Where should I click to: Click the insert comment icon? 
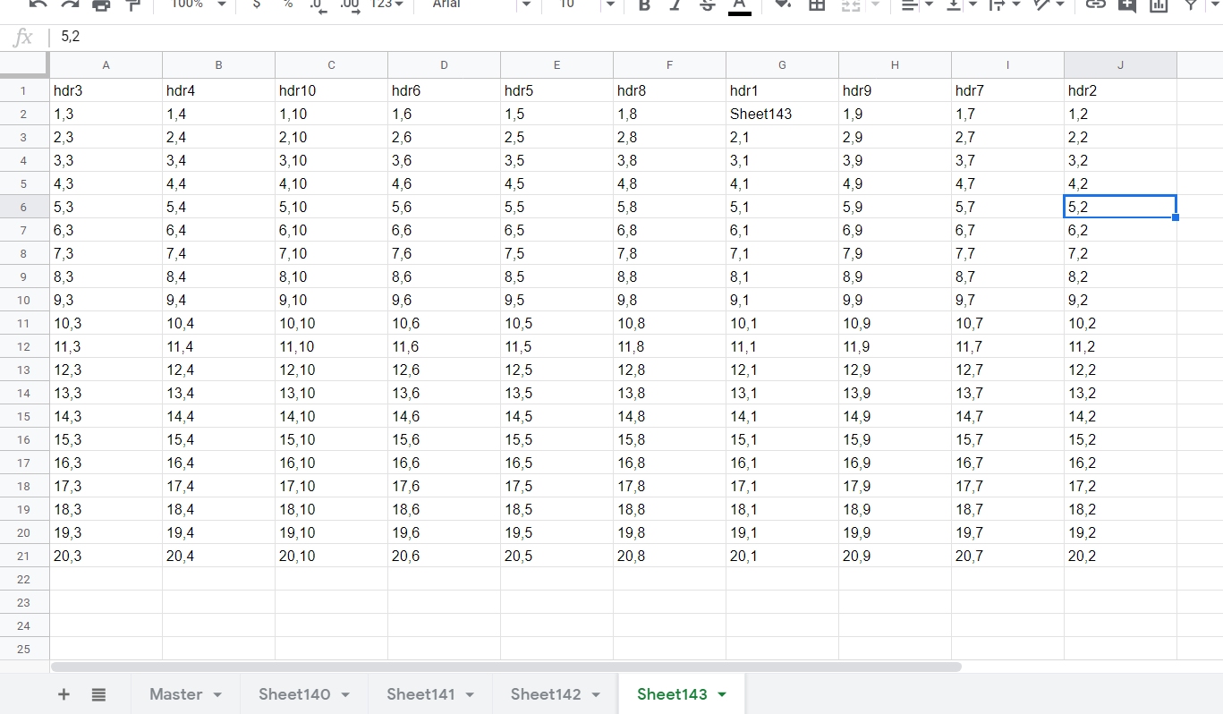[x=1126, y=5]
